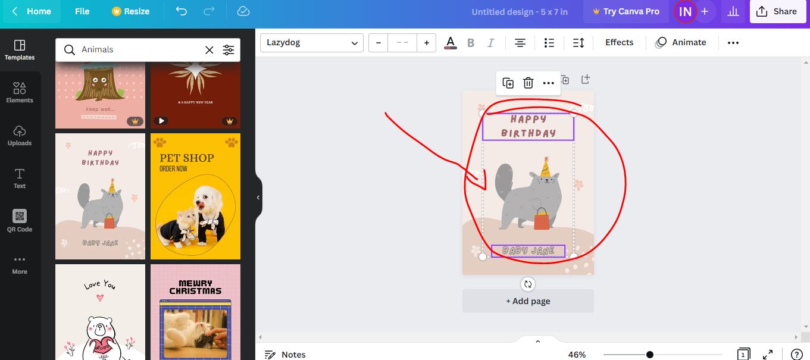Viewport: 810px width, 360px height.
Task: Select the Pet Shop template thumbnail
Action: click(195, 196)
